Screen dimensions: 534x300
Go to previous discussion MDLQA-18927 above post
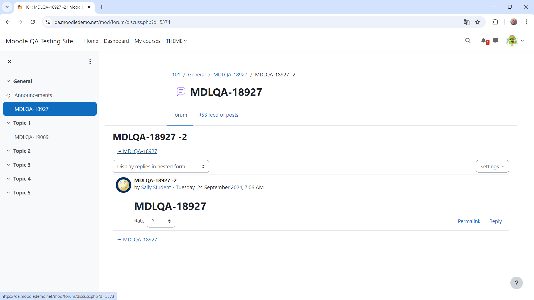pyautogui.click(x=137, y=151)
